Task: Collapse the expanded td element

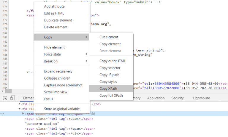Action: [x=20, y=109]
